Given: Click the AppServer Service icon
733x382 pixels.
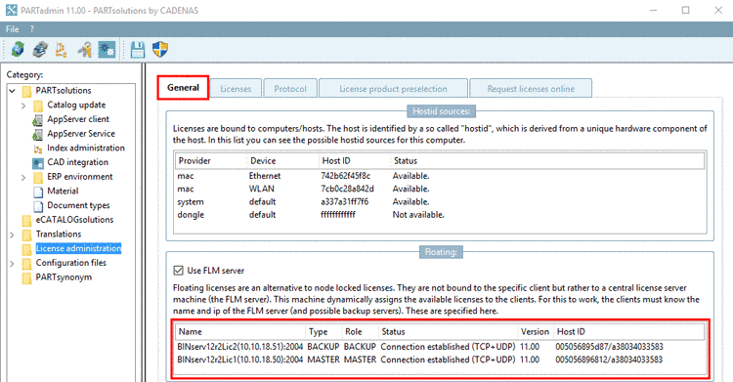Looking at the screenshot, I should tap(38, 135).
